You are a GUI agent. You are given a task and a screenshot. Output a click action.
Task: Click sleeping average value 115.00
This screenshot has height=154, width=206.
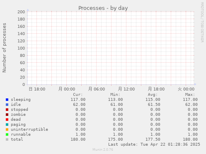click(153, 100)
